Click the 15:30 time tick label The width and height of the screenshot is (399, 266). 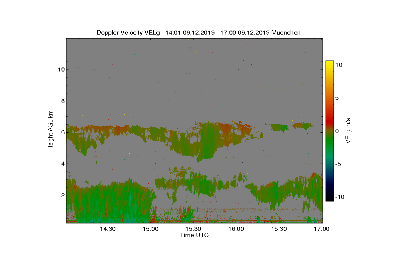click(193, 229)
